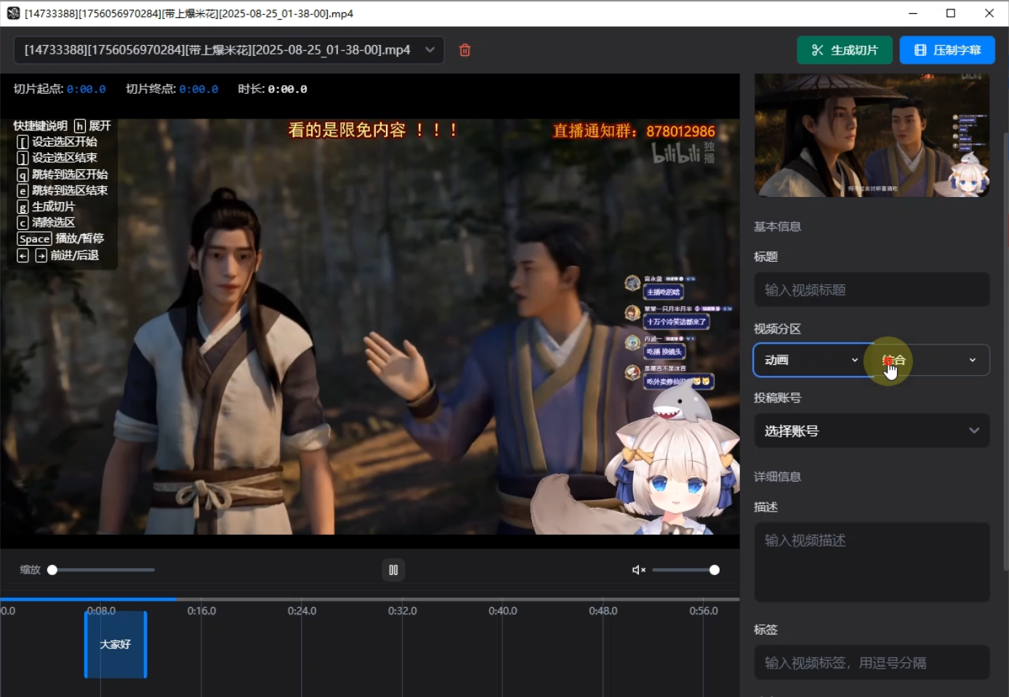Image resolution: width=1009 pixels, height=697 pixels.
Task: Click the Space 播放/暂停 hint text
Action: [x=60, y=238]
